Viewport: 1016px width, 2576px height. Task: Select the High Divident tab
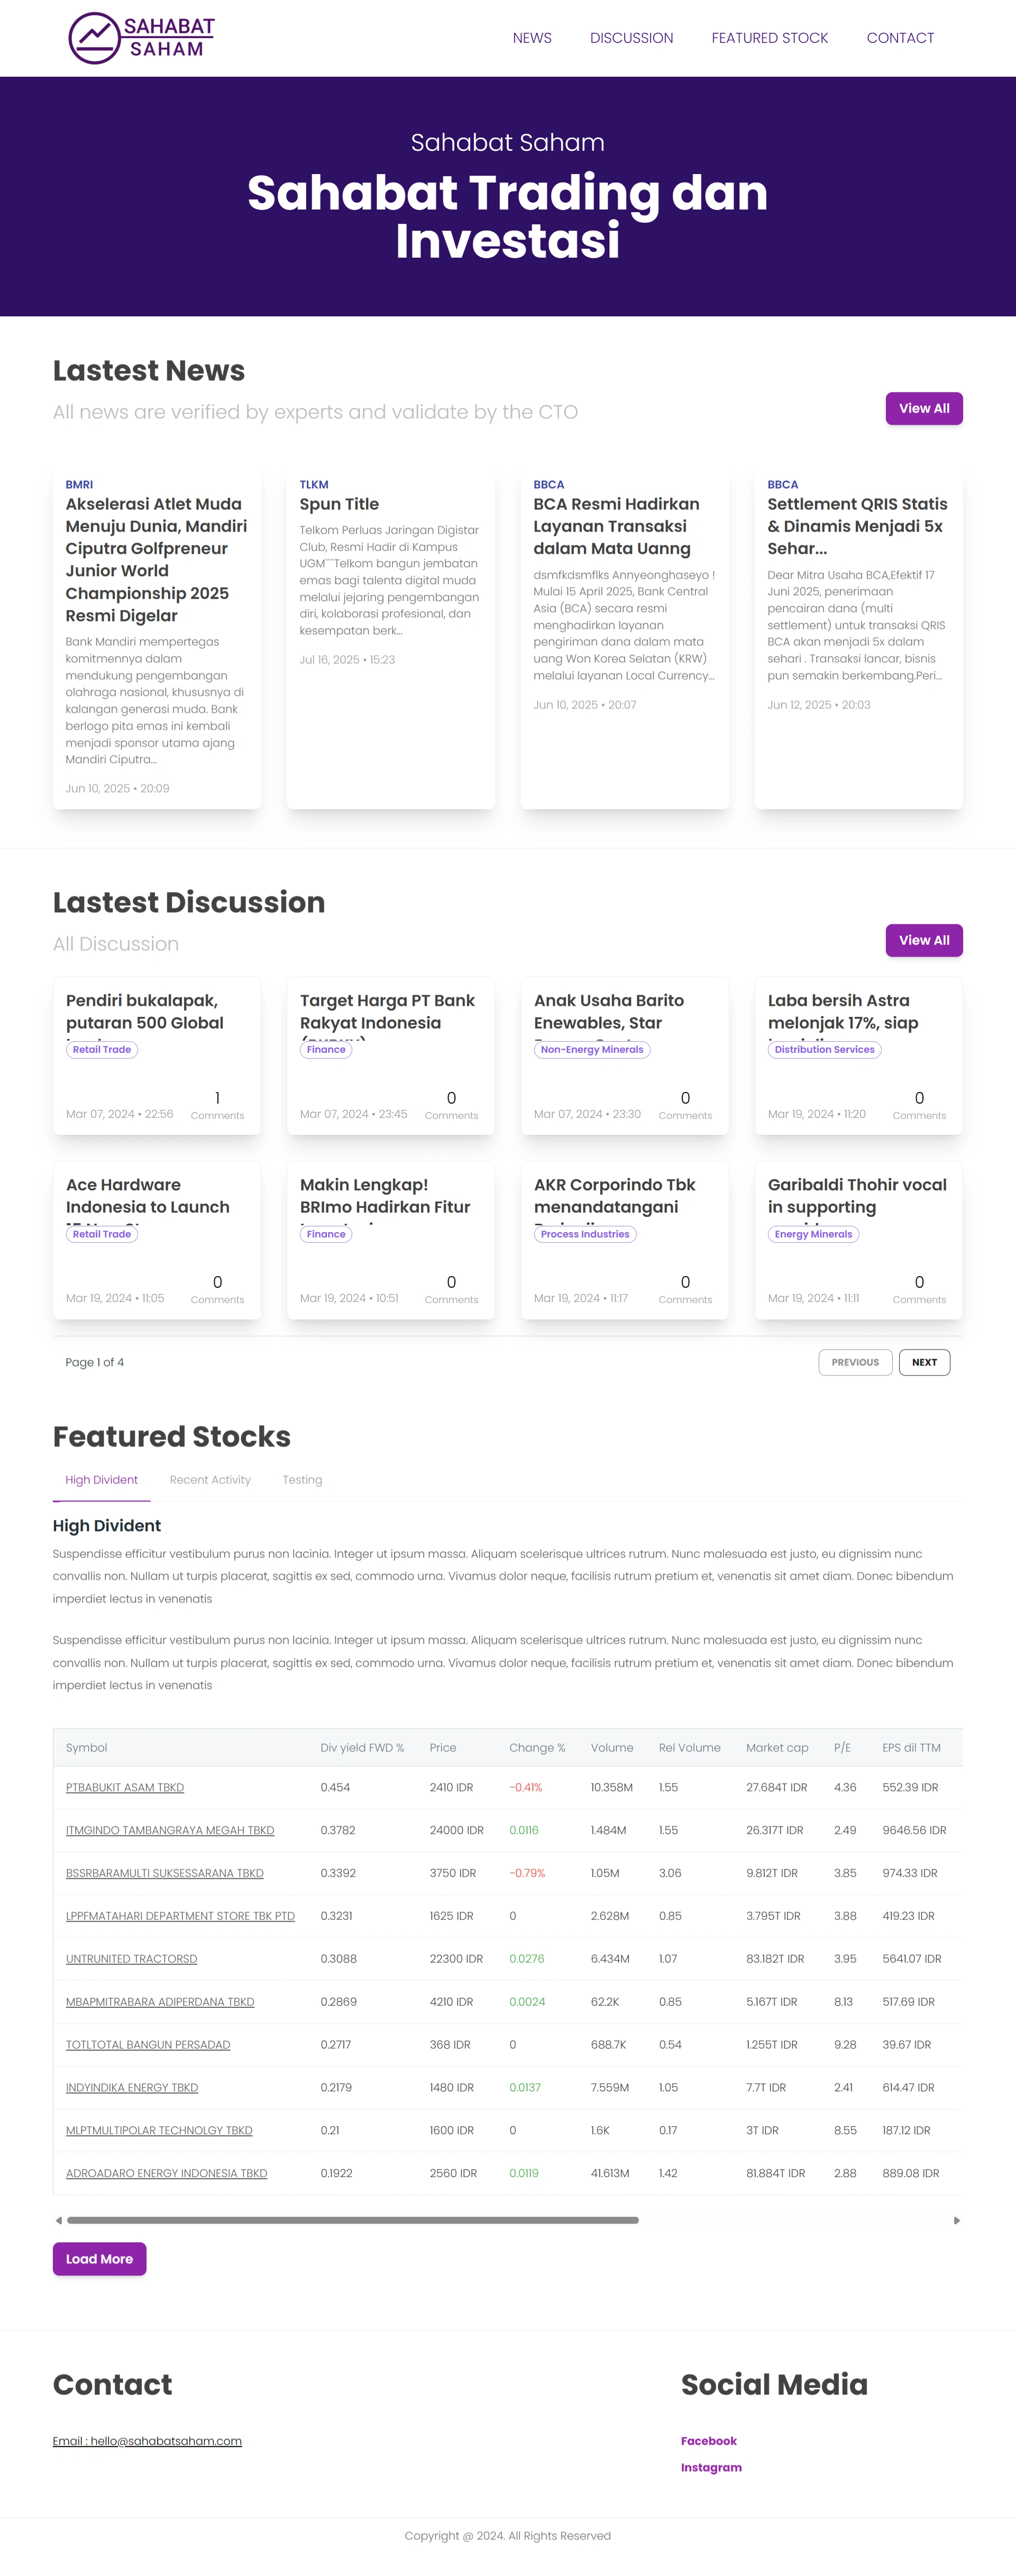pos(101,1480)
